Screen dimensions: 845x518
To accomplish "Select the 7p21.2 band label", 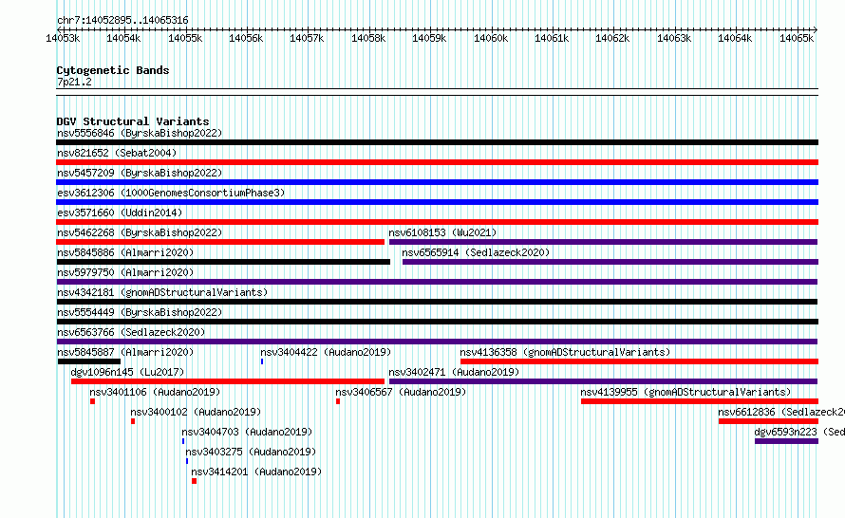I will click(x=74, y=82).
